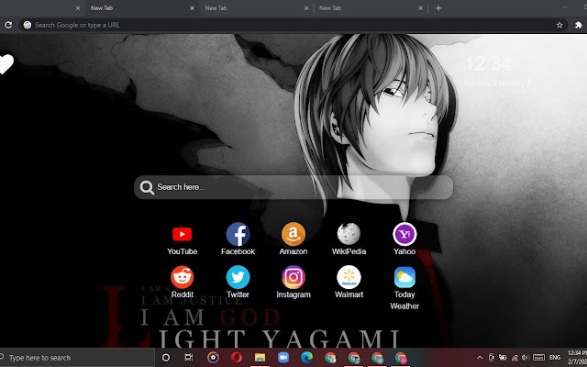Launch Zoom from the taskbar
The image size is (587, 367).
pos(283,358)
